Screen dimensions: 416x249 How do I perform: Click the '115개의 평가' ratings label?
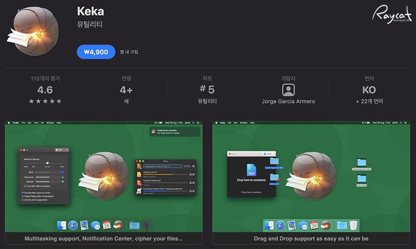point(45,78)
